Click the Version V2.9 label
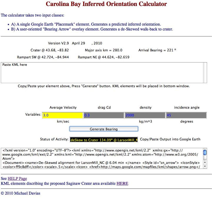 (x=58, y=43)
